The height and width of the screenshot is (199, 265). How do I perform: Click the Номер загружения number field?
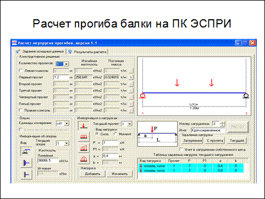[216, 124]
